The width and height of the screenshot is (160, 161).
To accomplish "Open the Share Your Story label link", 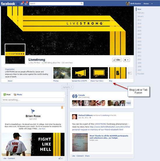I will pos(97,81).
